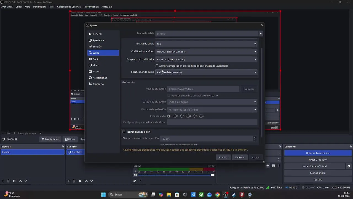
Task: Click the Ruta de grabación path field
Action: (203, 89)
